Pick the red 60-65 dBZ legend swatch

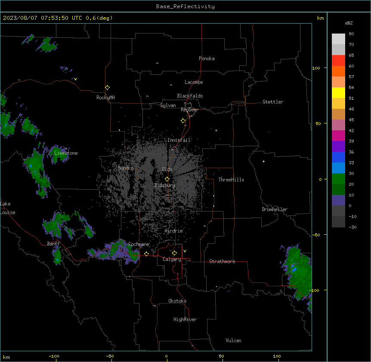pyautogui.click(x=338, y=60)
